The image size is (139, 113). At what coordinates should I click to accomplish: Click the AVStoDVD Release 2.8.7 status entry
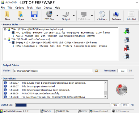(x=19, y=111)
